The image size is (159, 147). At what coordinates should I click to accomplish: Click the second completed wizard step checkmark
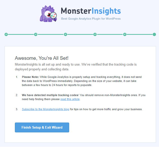(36, 35)
